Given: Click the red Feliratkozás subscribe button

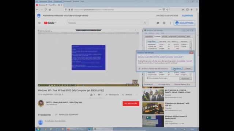Looking at the screenshot, I should pos(131,103).
